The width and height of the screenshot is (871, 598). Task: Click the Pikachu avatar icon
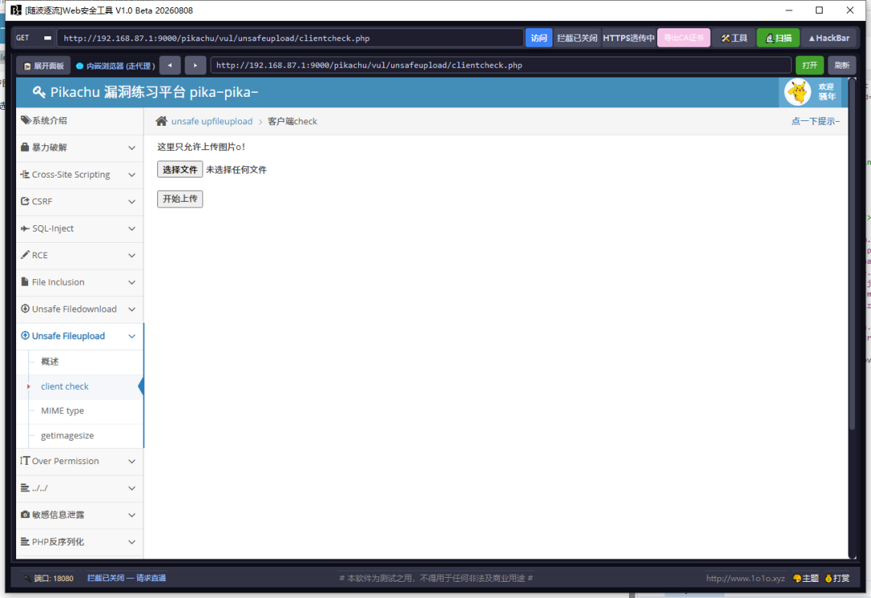click(798, 92)
